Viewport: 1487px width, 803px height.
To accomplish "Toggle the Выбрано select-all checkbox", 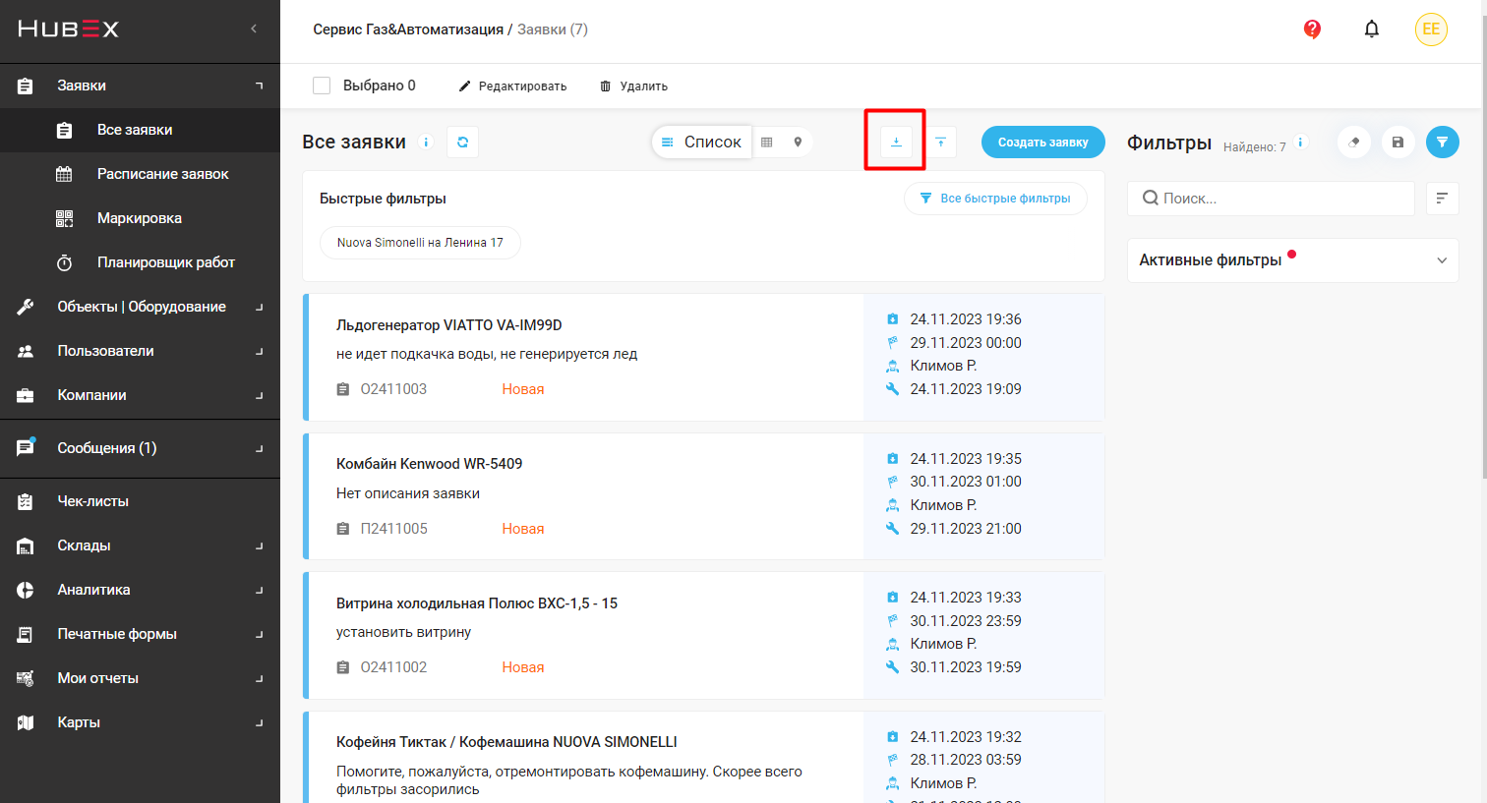I will click(x=322, y=86).
